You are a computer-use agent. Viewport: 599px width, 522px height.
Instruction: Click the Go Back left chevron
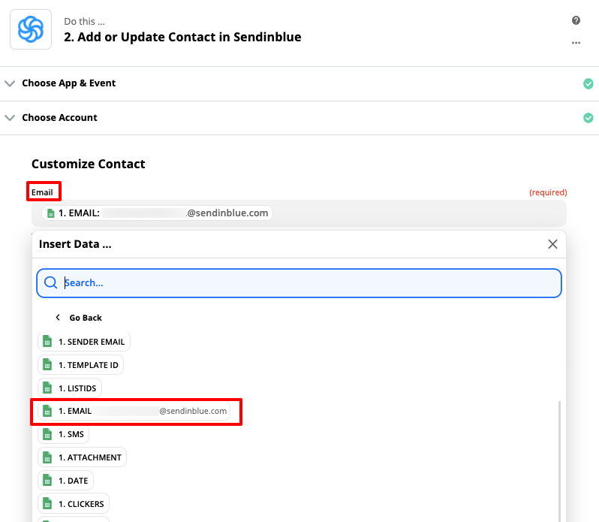58,317
